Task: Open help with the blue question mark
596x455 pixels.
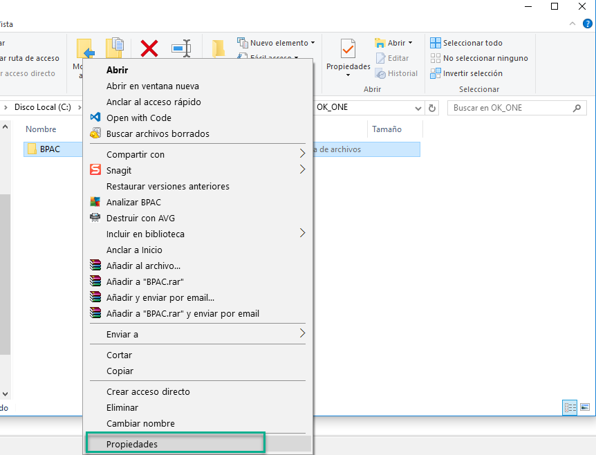Action: point(587,24)
